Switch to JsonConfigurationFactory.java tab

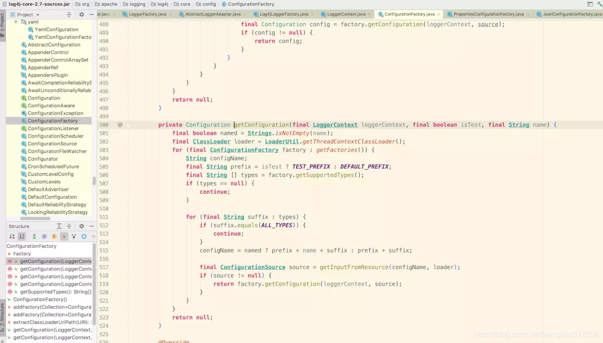click(x=569, y=14)
